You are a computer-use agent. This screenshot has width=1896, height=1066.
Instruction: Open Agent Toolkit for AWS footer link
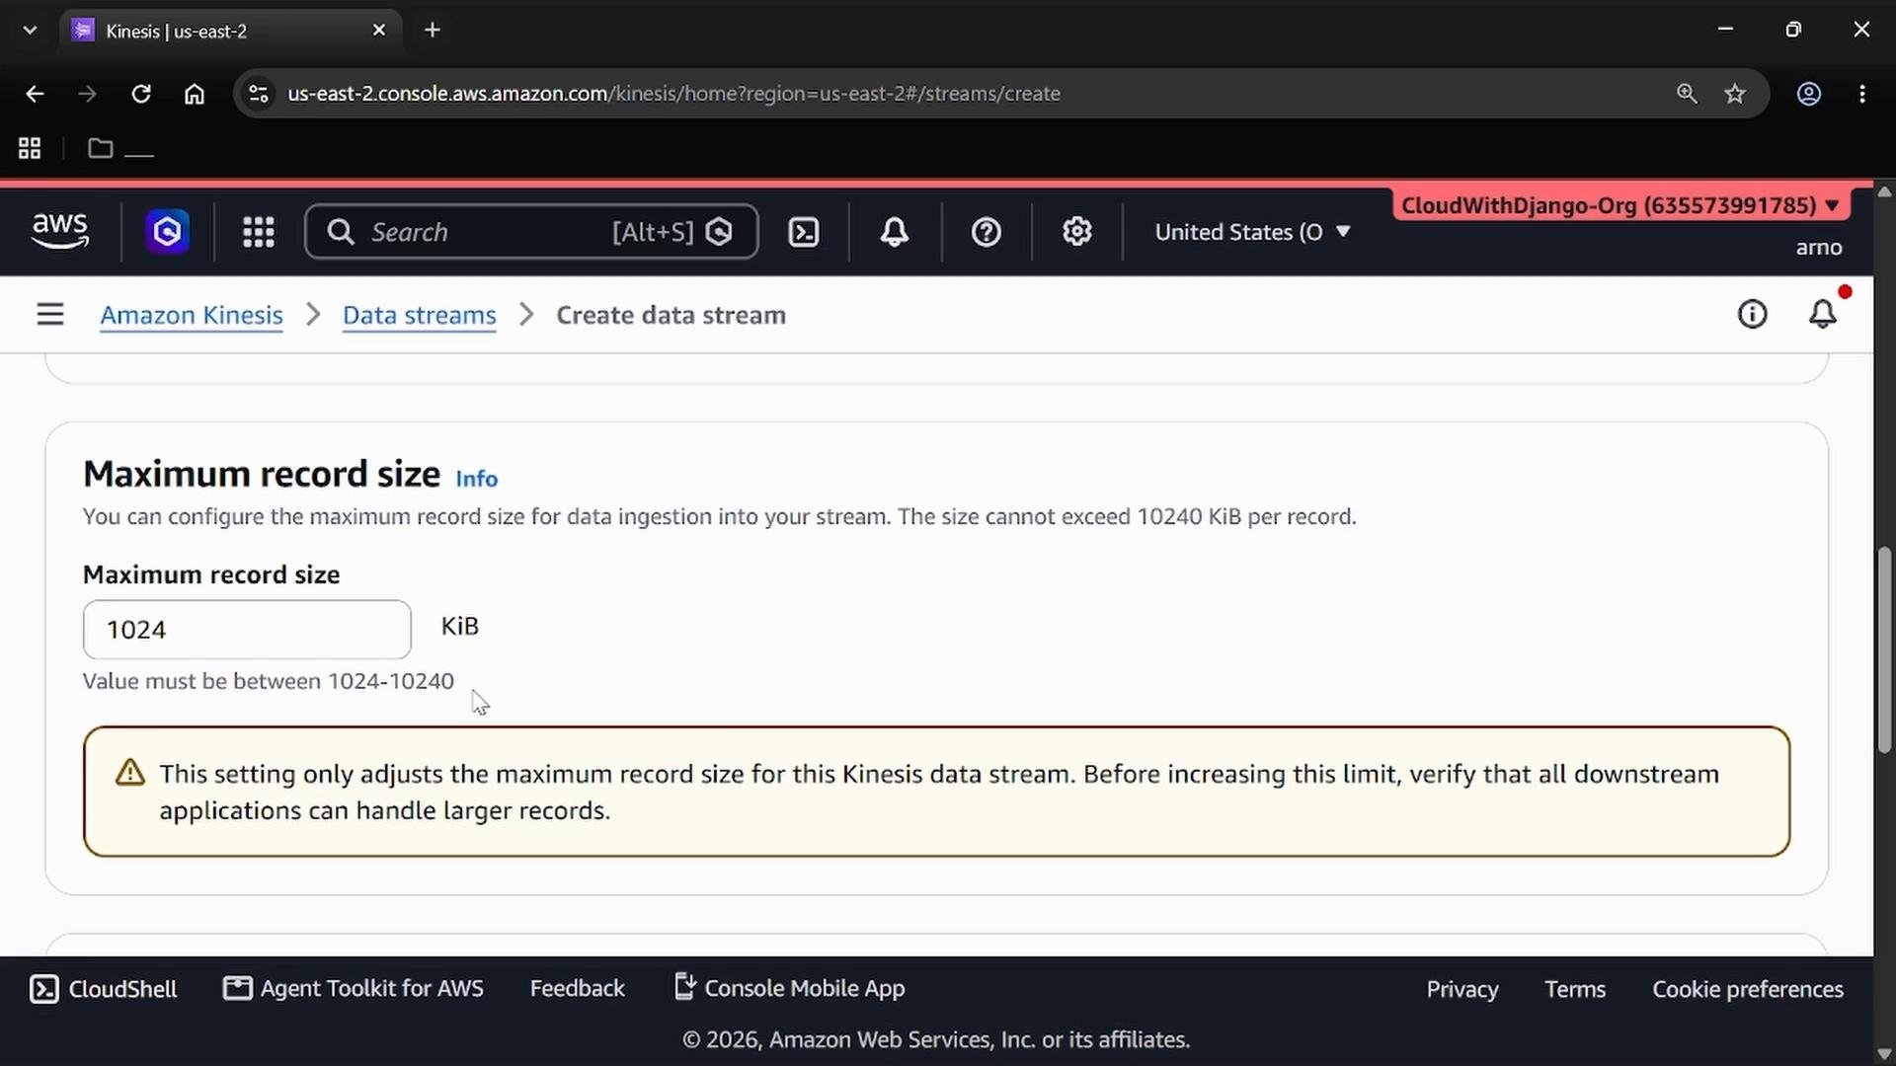tap(354, 988)
